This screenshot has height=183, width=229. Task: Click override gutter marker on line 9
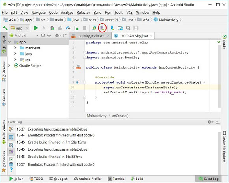78,82
